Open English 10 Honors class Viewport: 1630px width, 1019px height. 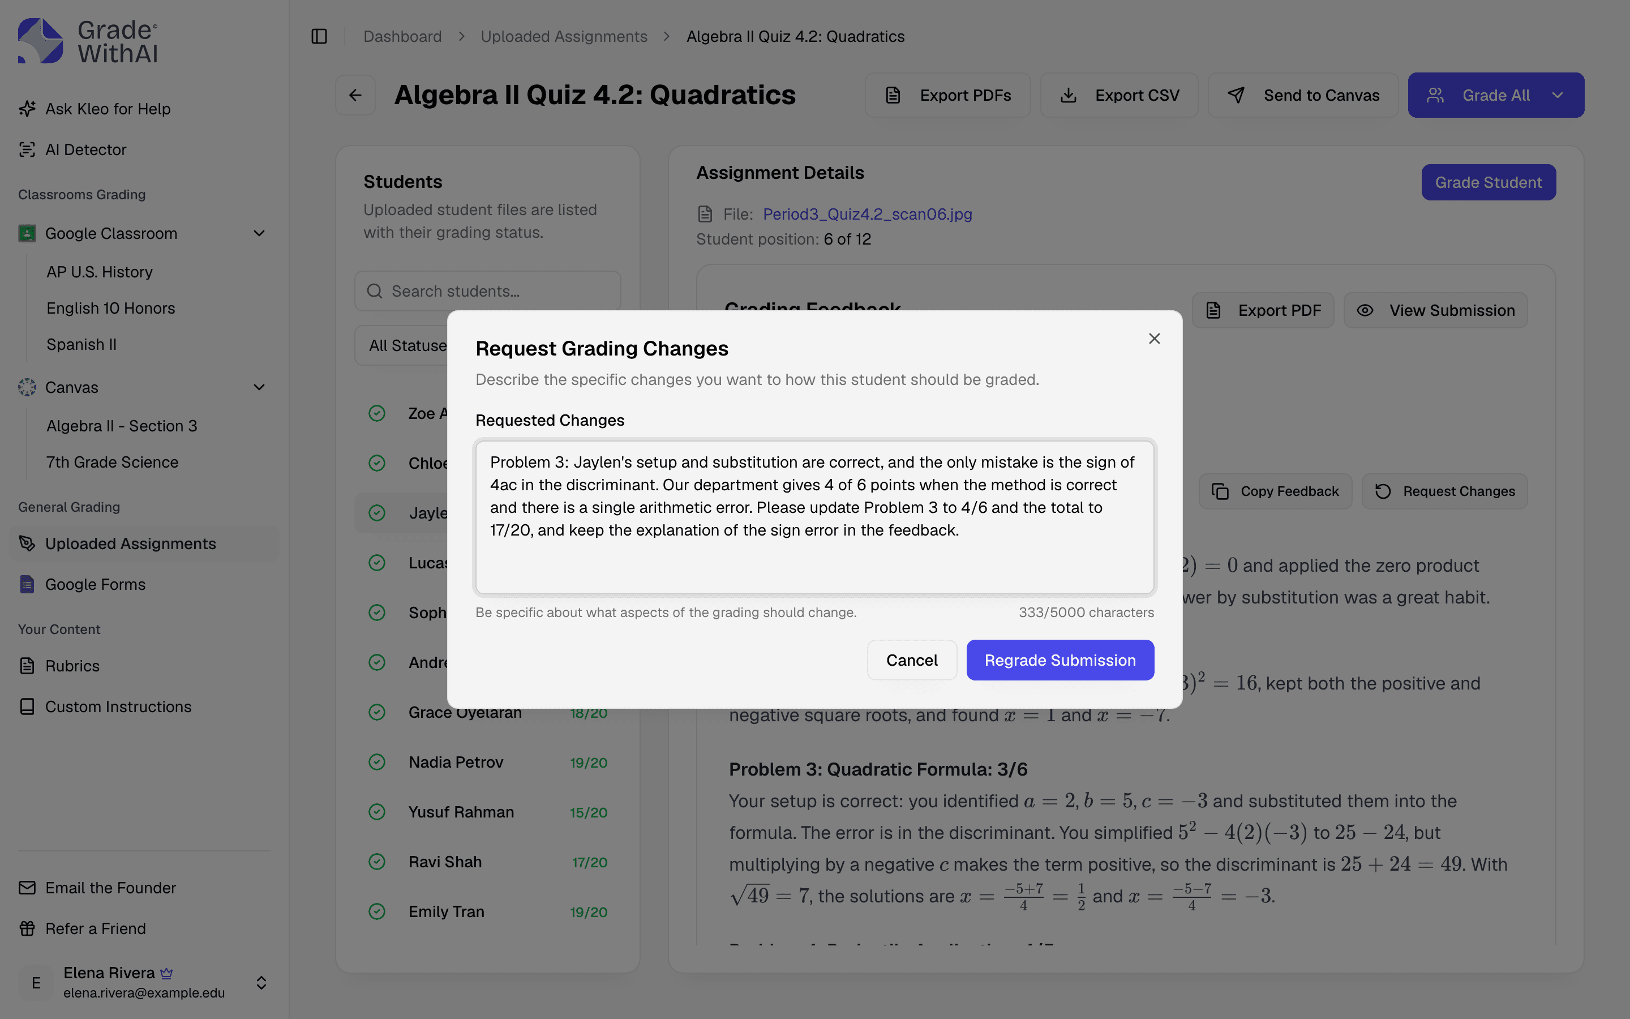coord(111,308)
